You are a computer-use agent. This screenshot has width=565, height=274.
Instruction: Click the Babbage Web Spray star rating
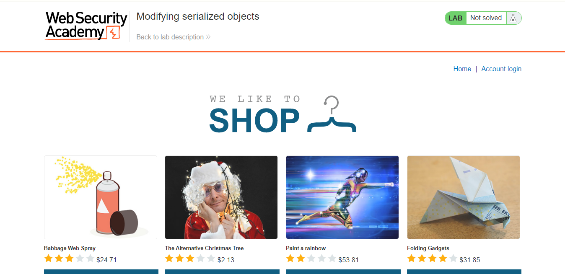[x=69, y=258]
